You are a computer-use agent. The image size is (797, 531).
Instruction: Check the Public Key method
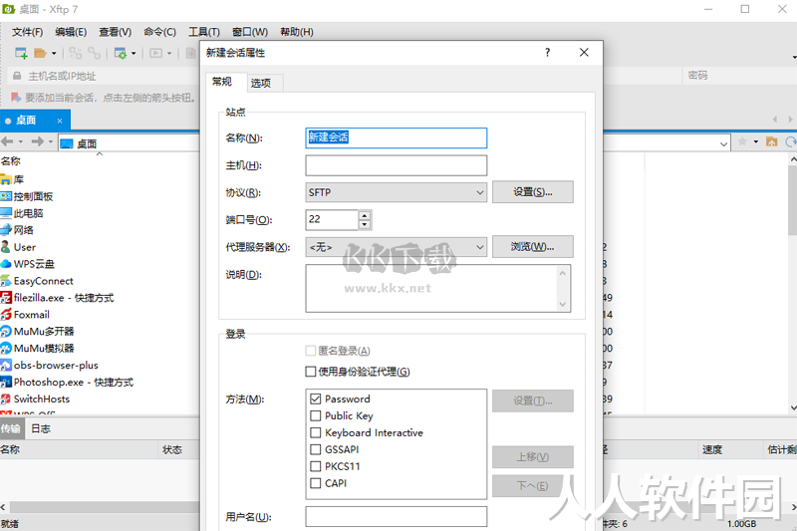tap(316, 415)
